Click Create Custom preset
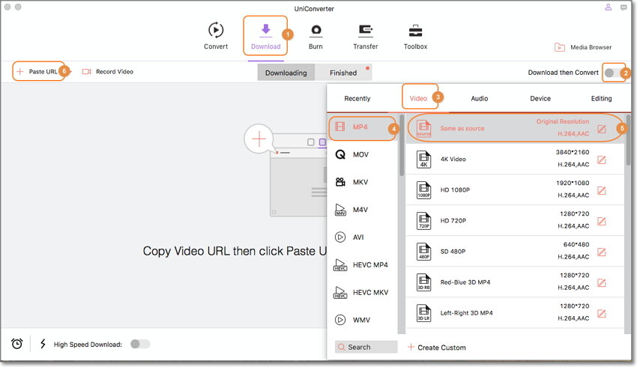This screenshot has width=637, height=367. (x=437, y=348)
